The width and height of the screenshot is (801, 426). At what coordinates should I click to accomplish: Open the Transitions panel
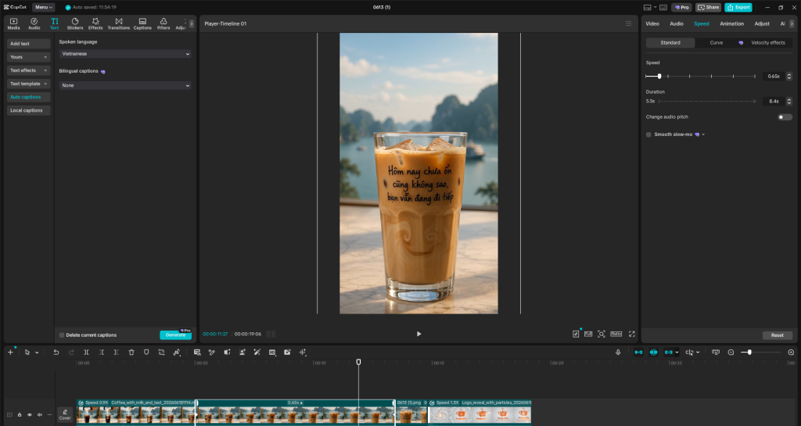(119, 23)
